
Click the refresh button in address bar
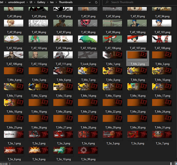point(96,2)
